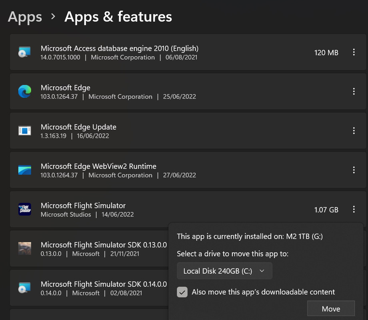Click Microsoft Studios publisher text
The image size is (368, 320).
(66, 214)
